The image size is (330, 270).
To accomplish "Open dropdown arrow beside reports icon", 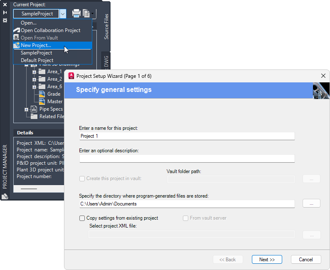I will [92, 14].
